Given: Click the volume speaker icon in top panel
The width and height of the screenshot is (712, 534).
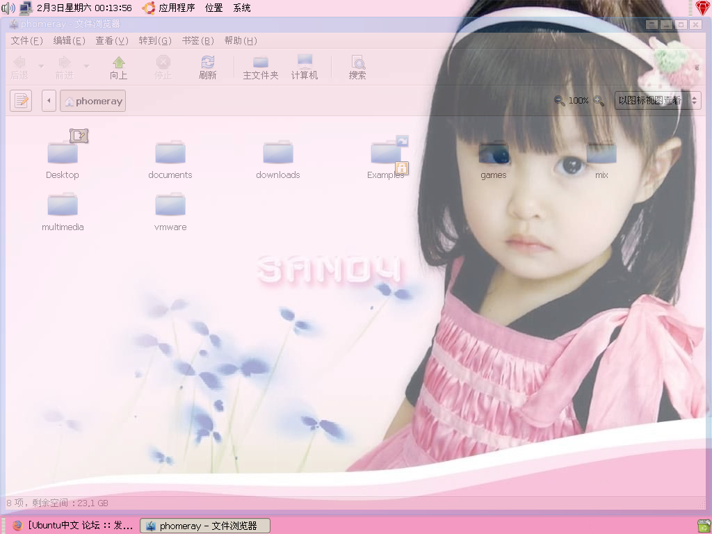Looking at the screenshot, I should click(x=8, y=8).
